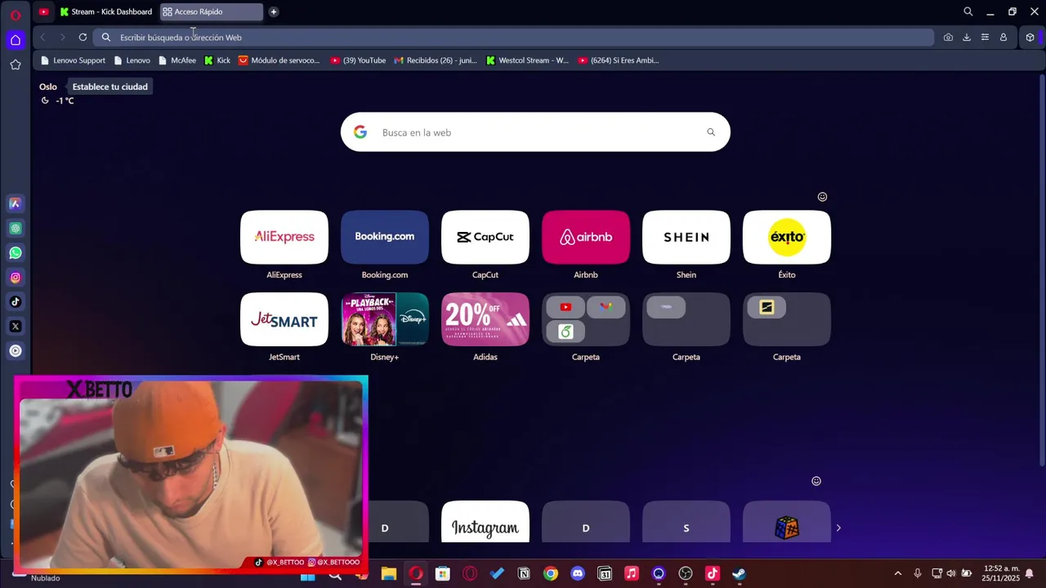This screenshot has width=1046, height=588.
Task: Open the Kick bookmark
Action: click(217, 60)
